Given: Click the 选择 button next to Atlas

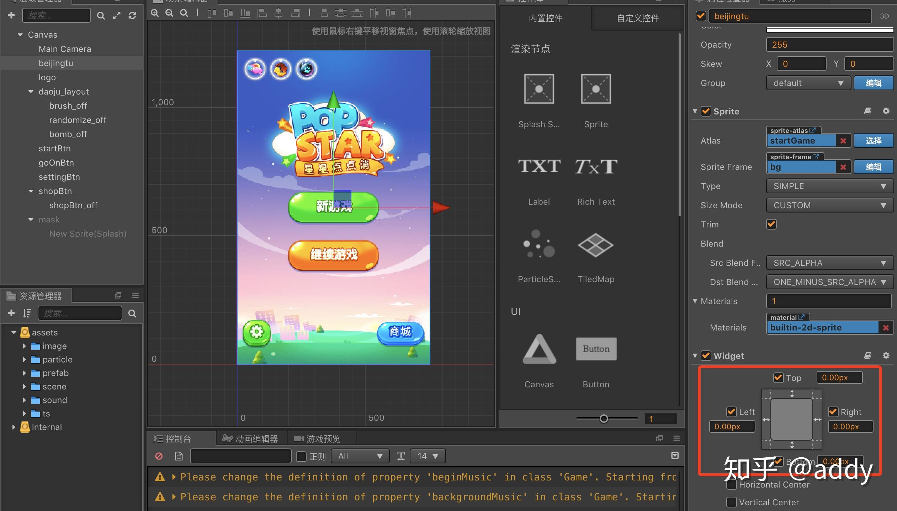Looking at the screenshot, I should pyautogui.click(x=873, y=140).
